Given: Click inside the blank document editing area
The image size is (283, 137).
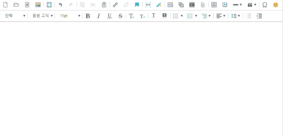Looking at the screenshot, I should pyautogui.click(x=141, y=79).
